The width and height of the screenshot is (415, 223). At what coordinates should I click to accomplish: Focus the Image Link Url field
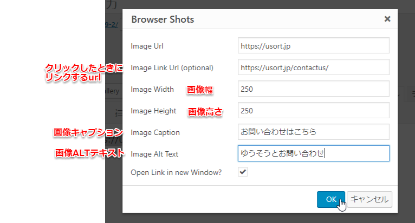313,67
